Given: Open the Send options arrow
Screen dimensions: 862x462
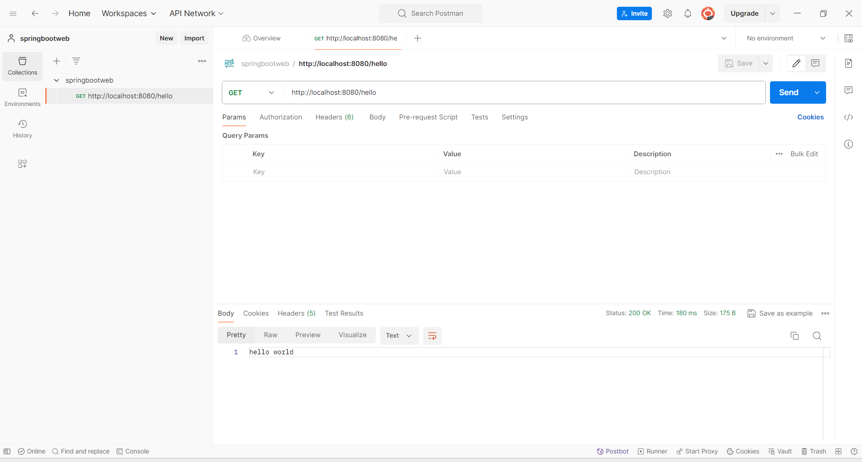Looking at the screenshot, I should 817,92.
